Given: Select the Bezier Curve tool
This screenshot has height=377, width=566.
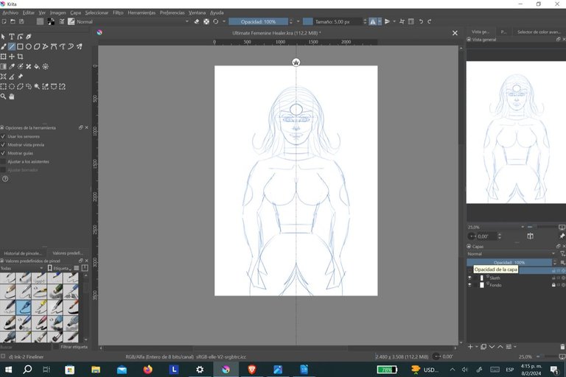Looking at the screenshot, I should click(54, 46).
